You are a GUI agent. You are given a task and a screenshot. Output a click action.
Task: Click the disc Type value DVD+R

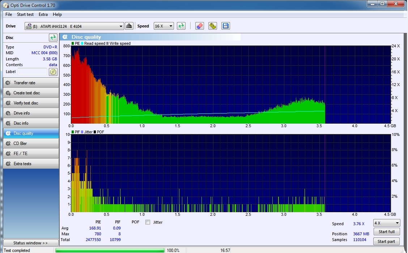click(x=50, y=47)
